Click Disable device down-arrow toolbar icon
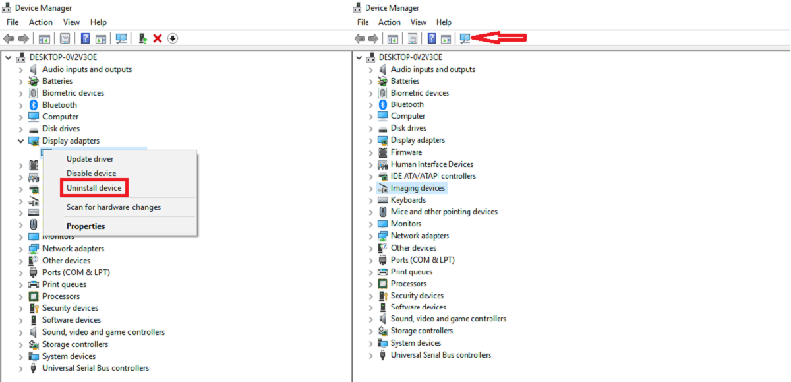The width and height of the screenshot is (791, 382). (x=173, y=38)
